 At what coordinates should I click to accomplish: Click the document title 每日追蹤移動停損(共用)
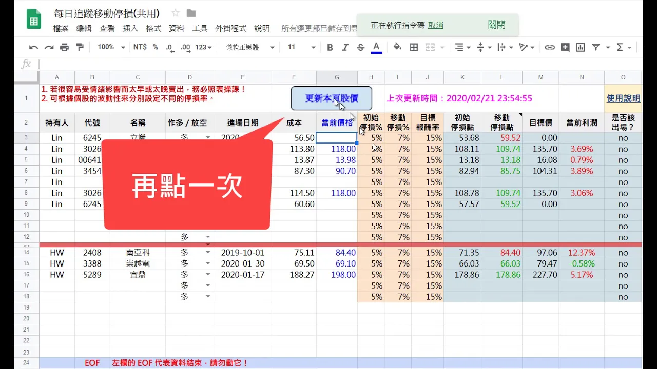point(106,13)
